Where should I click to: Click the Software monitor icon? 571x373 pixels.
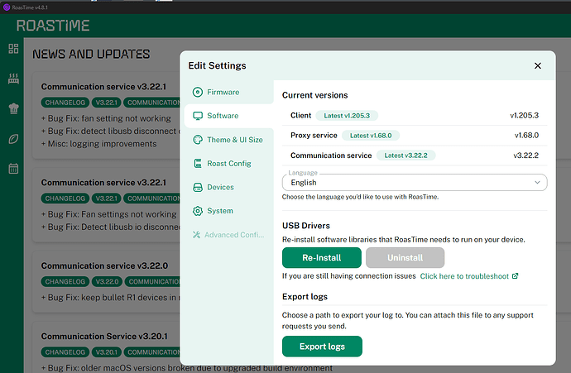(198, 116)
